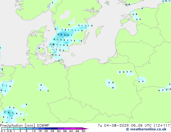Click the legend label "25"

click(x=52, y=131)
